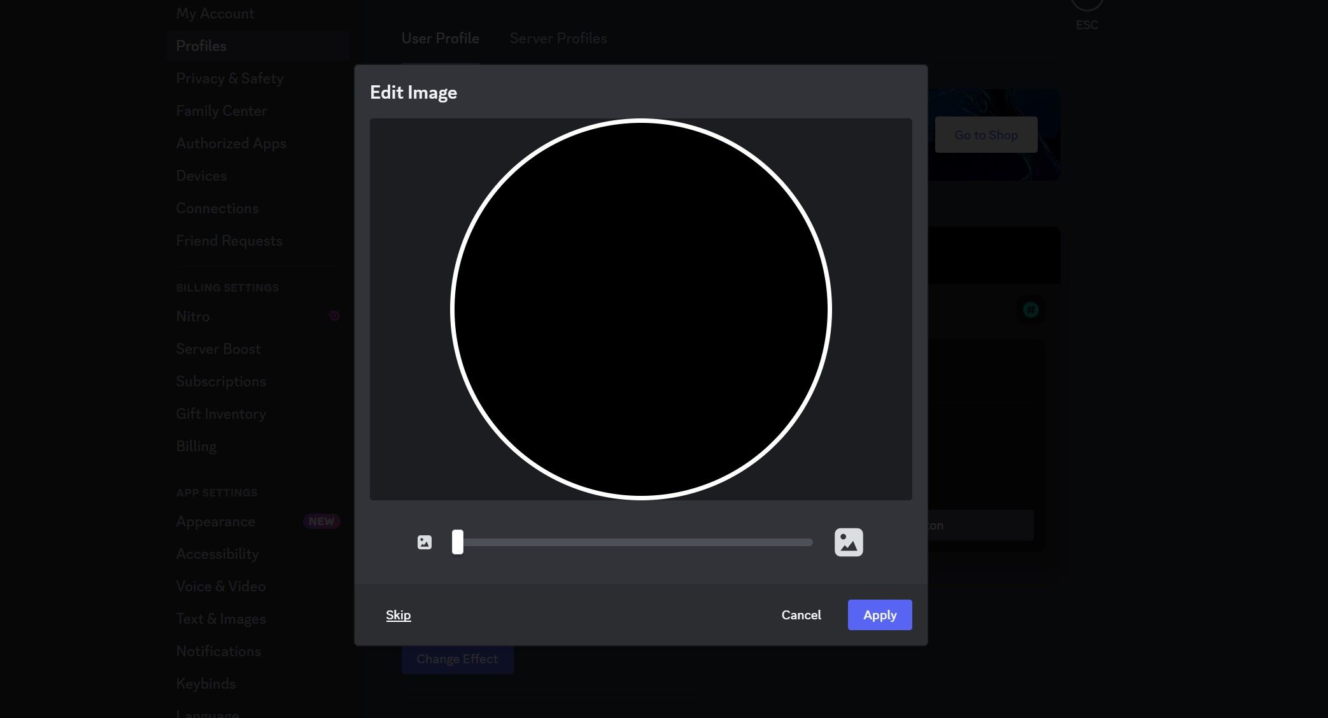Image resolution: width=1328 pixels, height=718 pixels.
Task: Open the Notifications settings
Action: (x=218, y=651)
